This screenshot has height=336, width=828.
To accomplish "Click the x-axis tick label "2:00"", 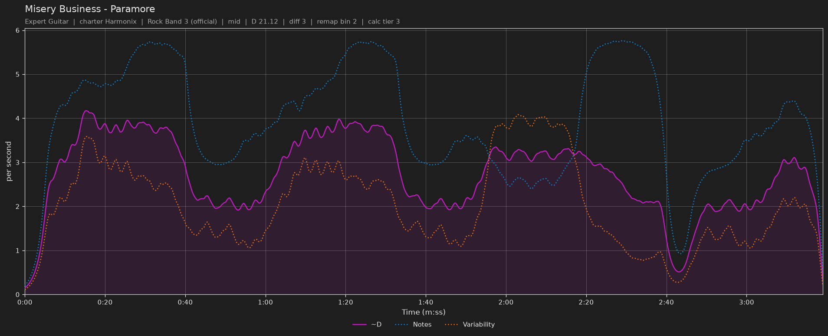I will click(506, 302).
